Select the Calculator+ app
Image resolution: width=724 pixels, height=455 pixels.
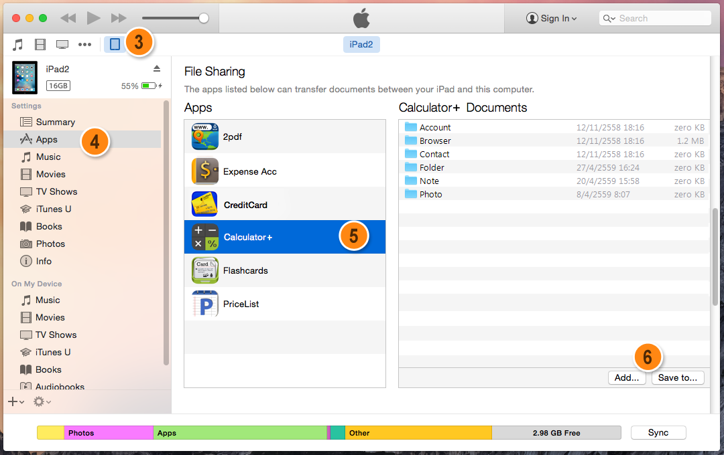point(285,237)
